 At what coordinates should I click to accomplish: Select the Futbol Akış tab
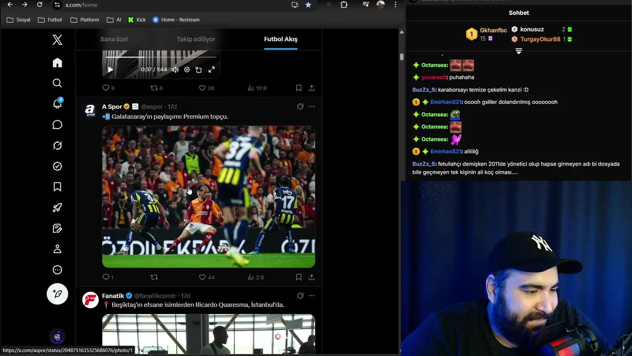click(x=280, y=39)
